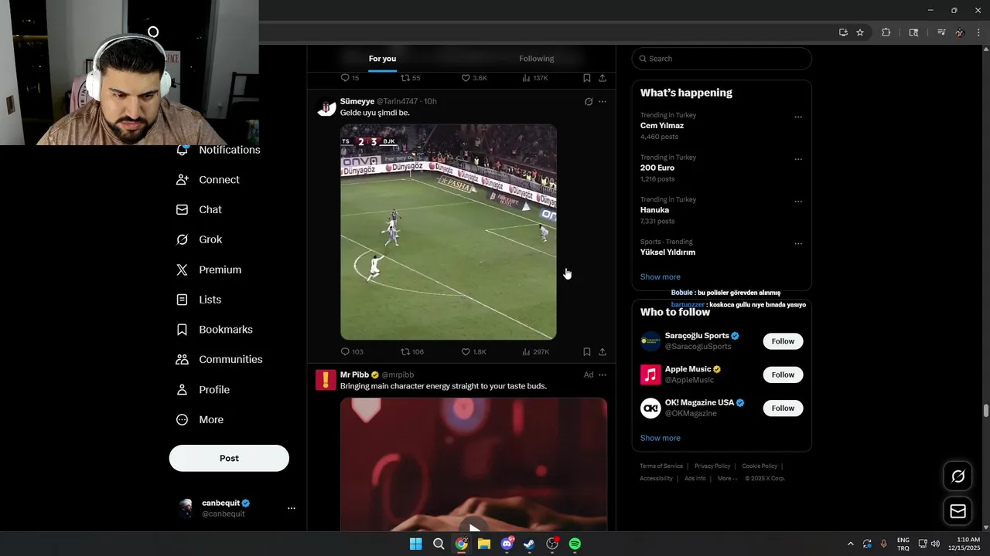Expand the footer More menu
This screenshot has height=556, width=990.
pos(727,479)
